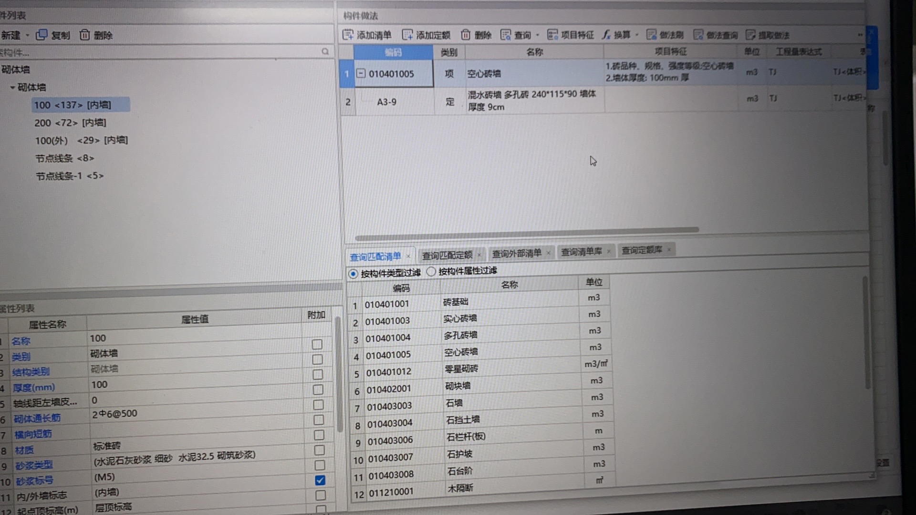
Task: Click the component search input field
Action: (160, 52)
